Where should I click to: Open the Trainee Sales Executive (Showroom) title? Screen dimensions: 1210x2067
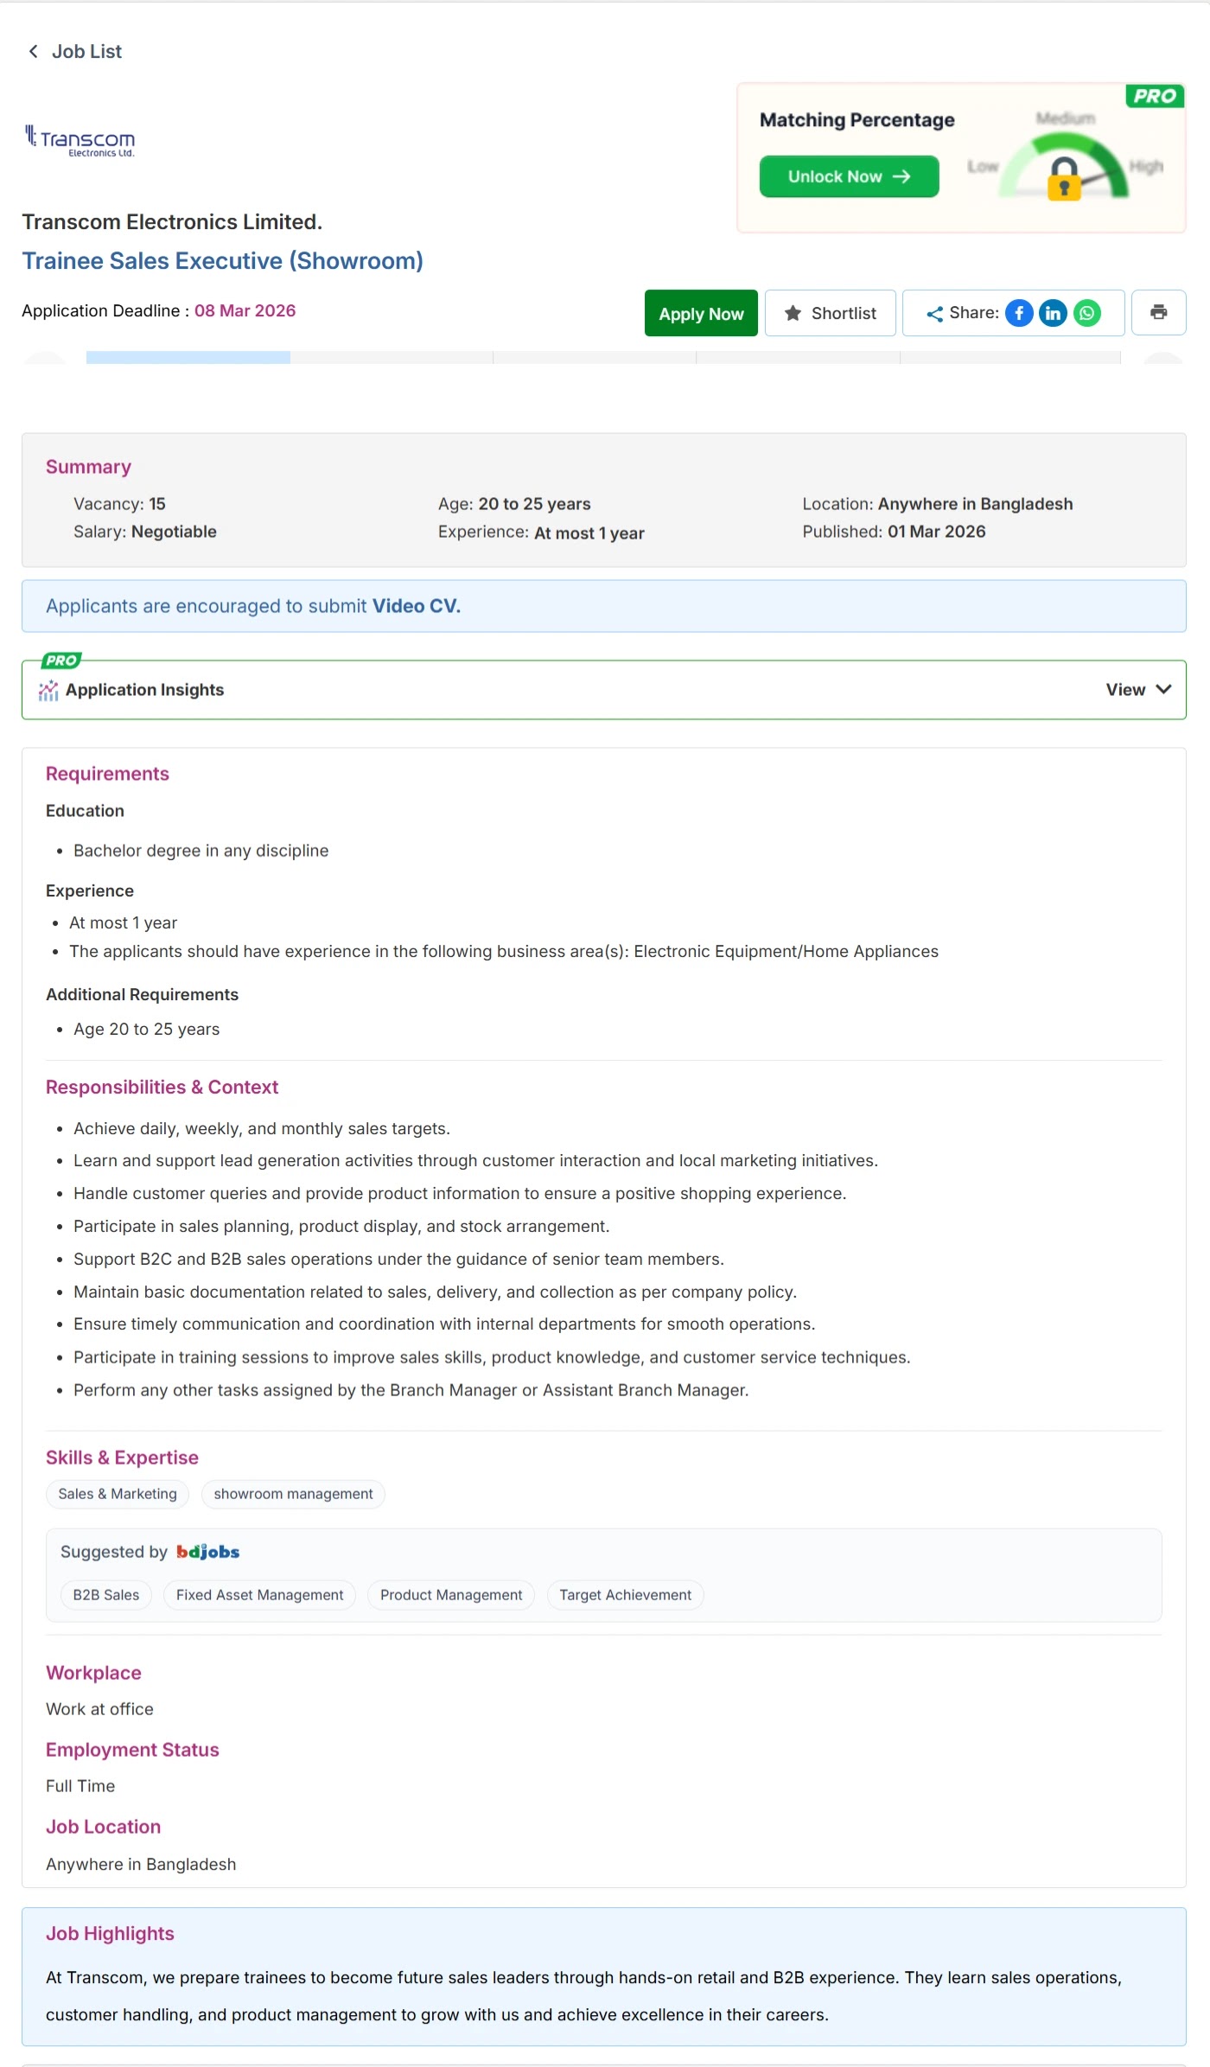click(222, 261)
